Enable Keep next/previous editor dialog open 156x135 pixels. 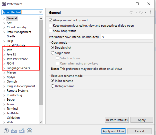point(50,26)
